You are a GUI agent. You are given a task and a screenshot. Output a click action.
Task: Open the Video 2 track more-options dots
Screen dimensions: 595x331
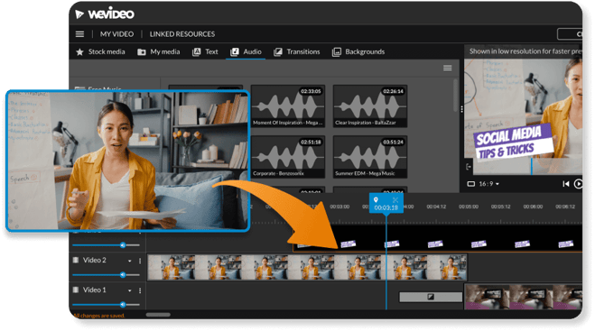point(140,261)
